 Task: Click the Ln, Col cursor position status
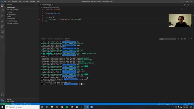pos(161,104)
